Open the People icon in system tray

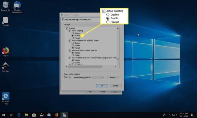(x=164, y=115)
